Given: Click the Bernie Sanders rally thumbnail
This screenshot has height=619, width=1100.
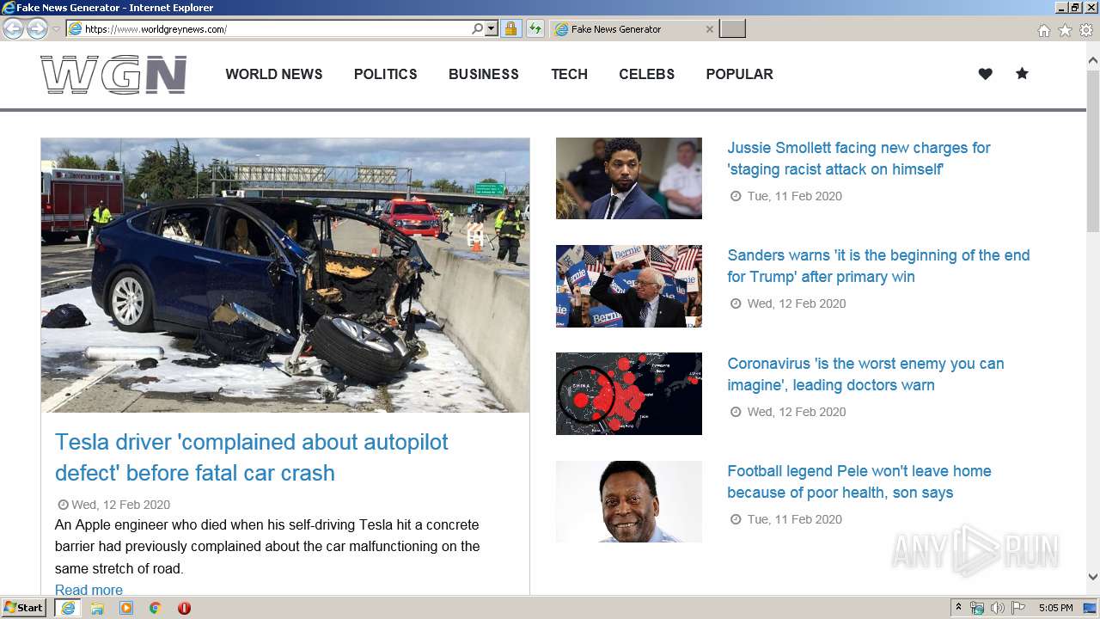Looking at the screenshot, I should click(x=629, y=286).
